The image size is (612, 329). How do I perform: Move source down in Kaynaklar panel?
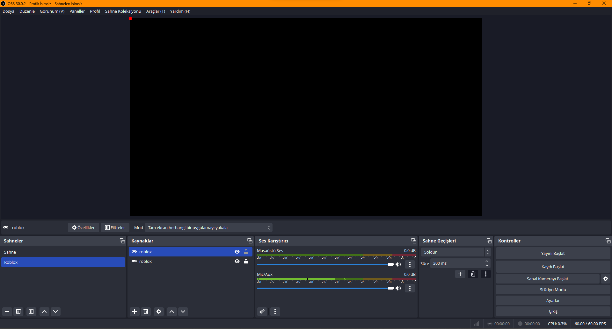tap(183, 311)
